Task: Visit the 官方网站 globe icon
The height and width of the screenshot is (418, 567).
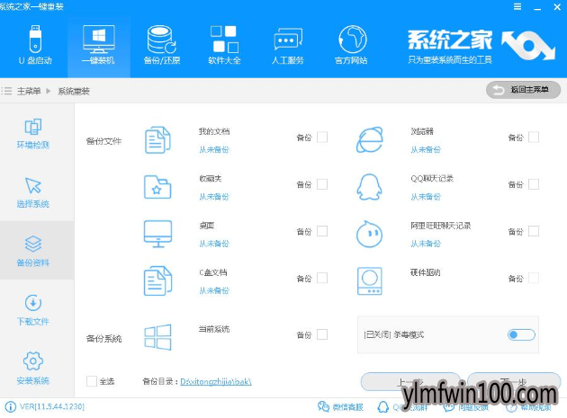Action: [352, 40]
